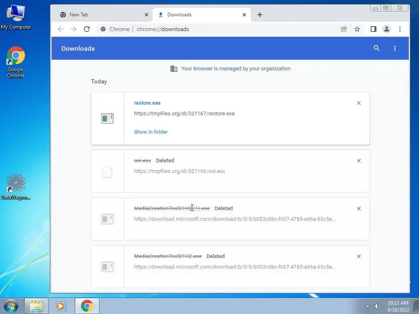419x314 pixels.
Task: Click the struck-through oni.exx name
Action: click(142, 160)
